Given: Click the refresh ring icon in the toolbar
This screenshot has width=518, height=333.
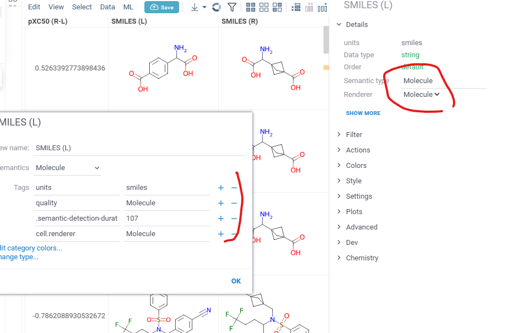Looking at the screenshot, I should pos(217,7).
